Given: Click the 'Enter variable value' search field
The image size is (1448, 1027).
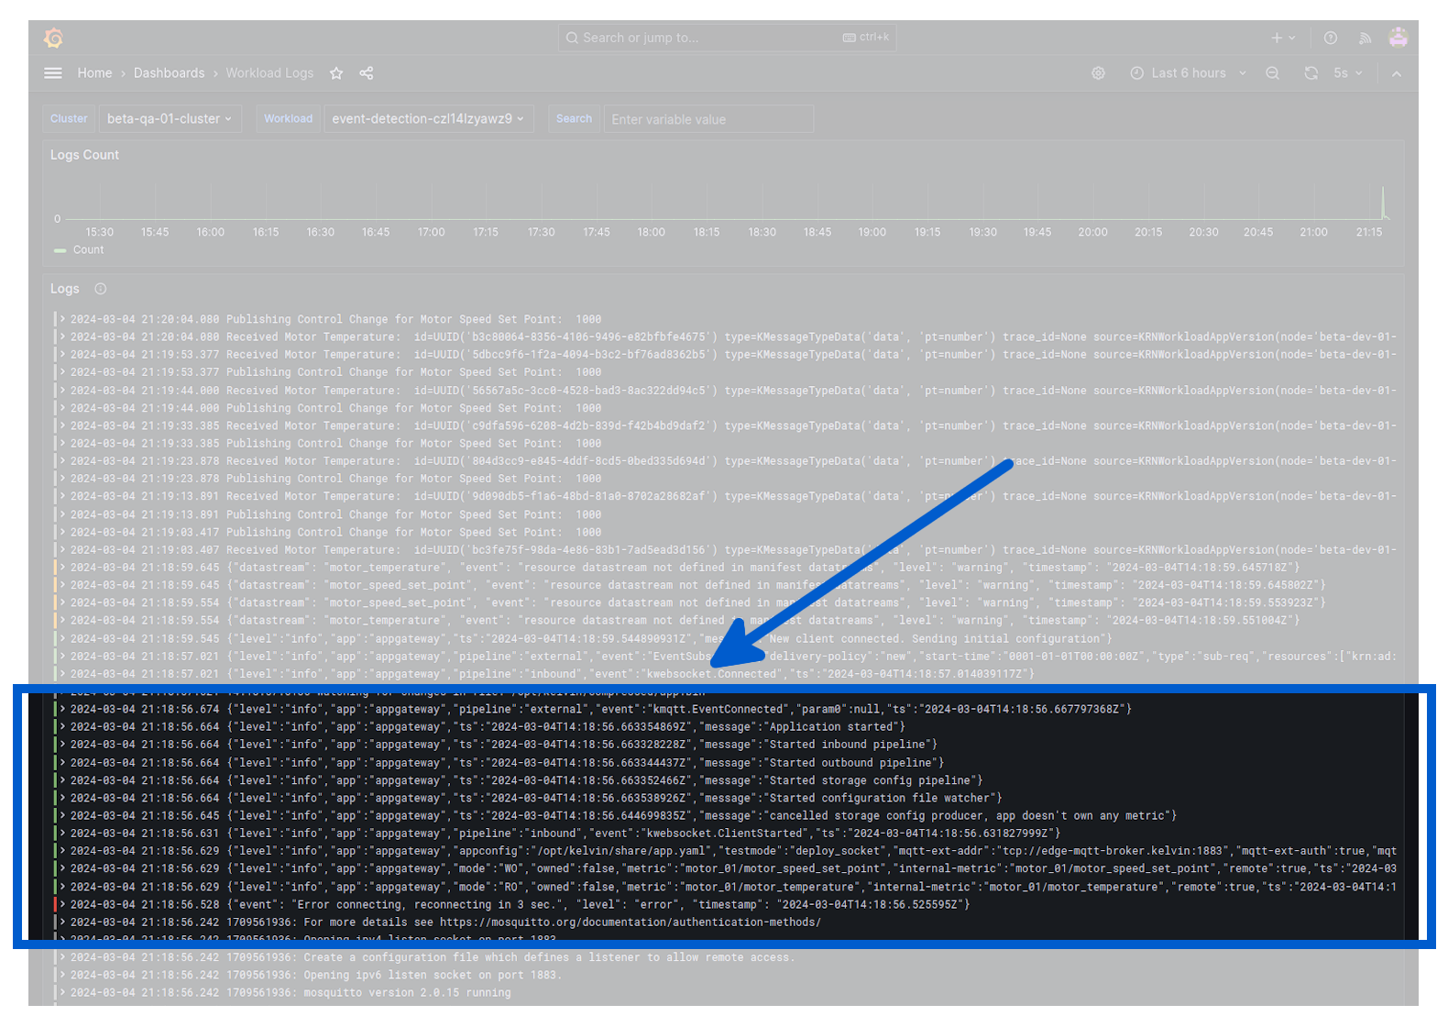Looking at the screenshot, I should (x=708, y=119).
